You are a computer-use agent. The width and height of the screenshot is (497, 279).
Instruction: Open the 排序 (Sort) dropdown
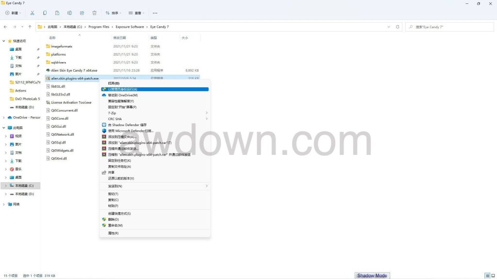[114, 13]
